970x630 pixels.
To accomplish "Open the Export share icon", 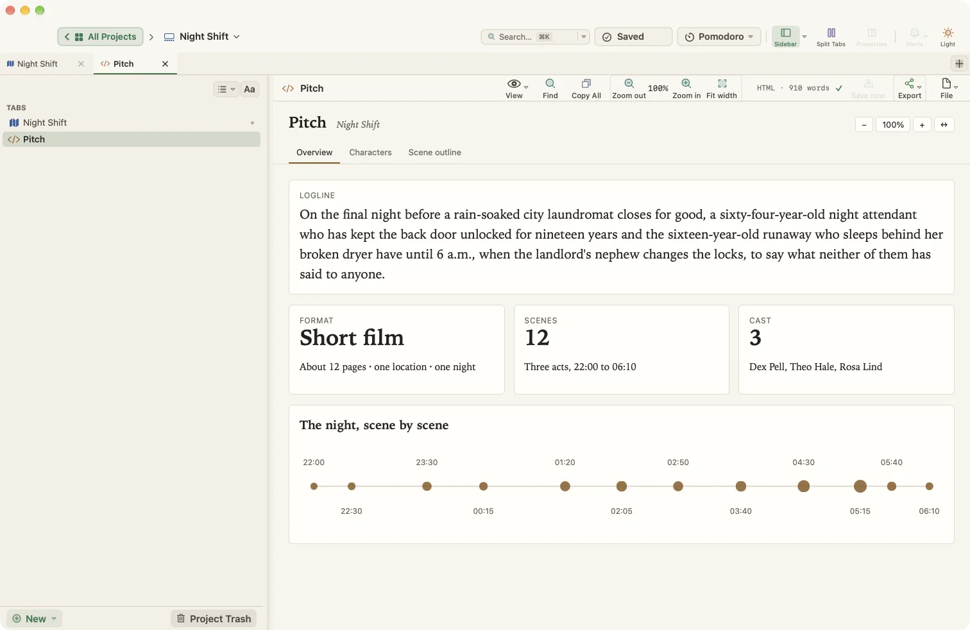I will pos(908,83).
